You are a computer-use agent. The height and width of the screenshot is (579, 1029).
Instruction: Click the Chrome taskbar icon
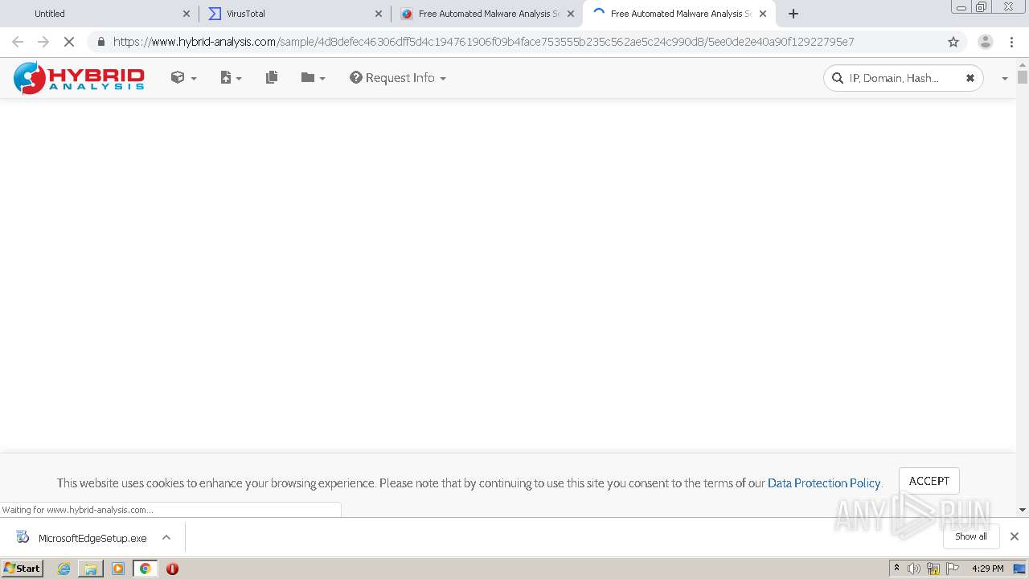[146, 569]
